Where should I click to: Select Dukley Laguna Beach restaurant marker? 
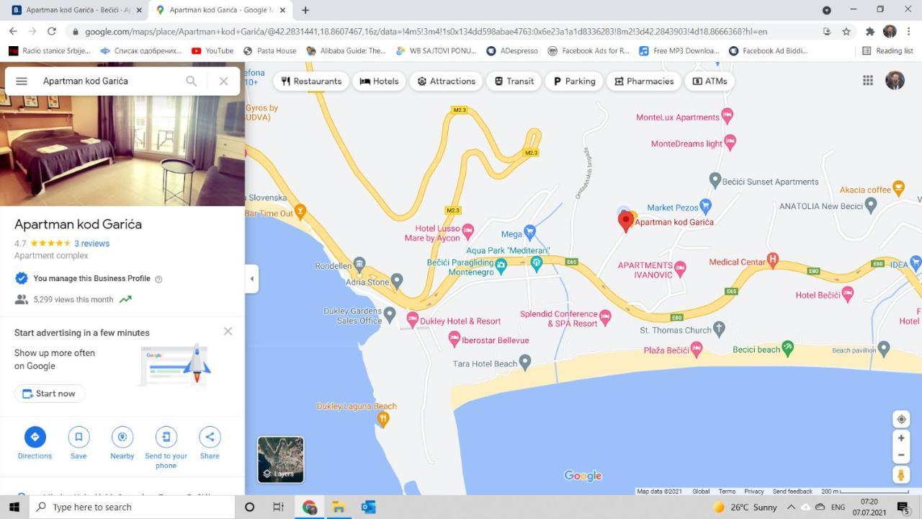[383, 419]
